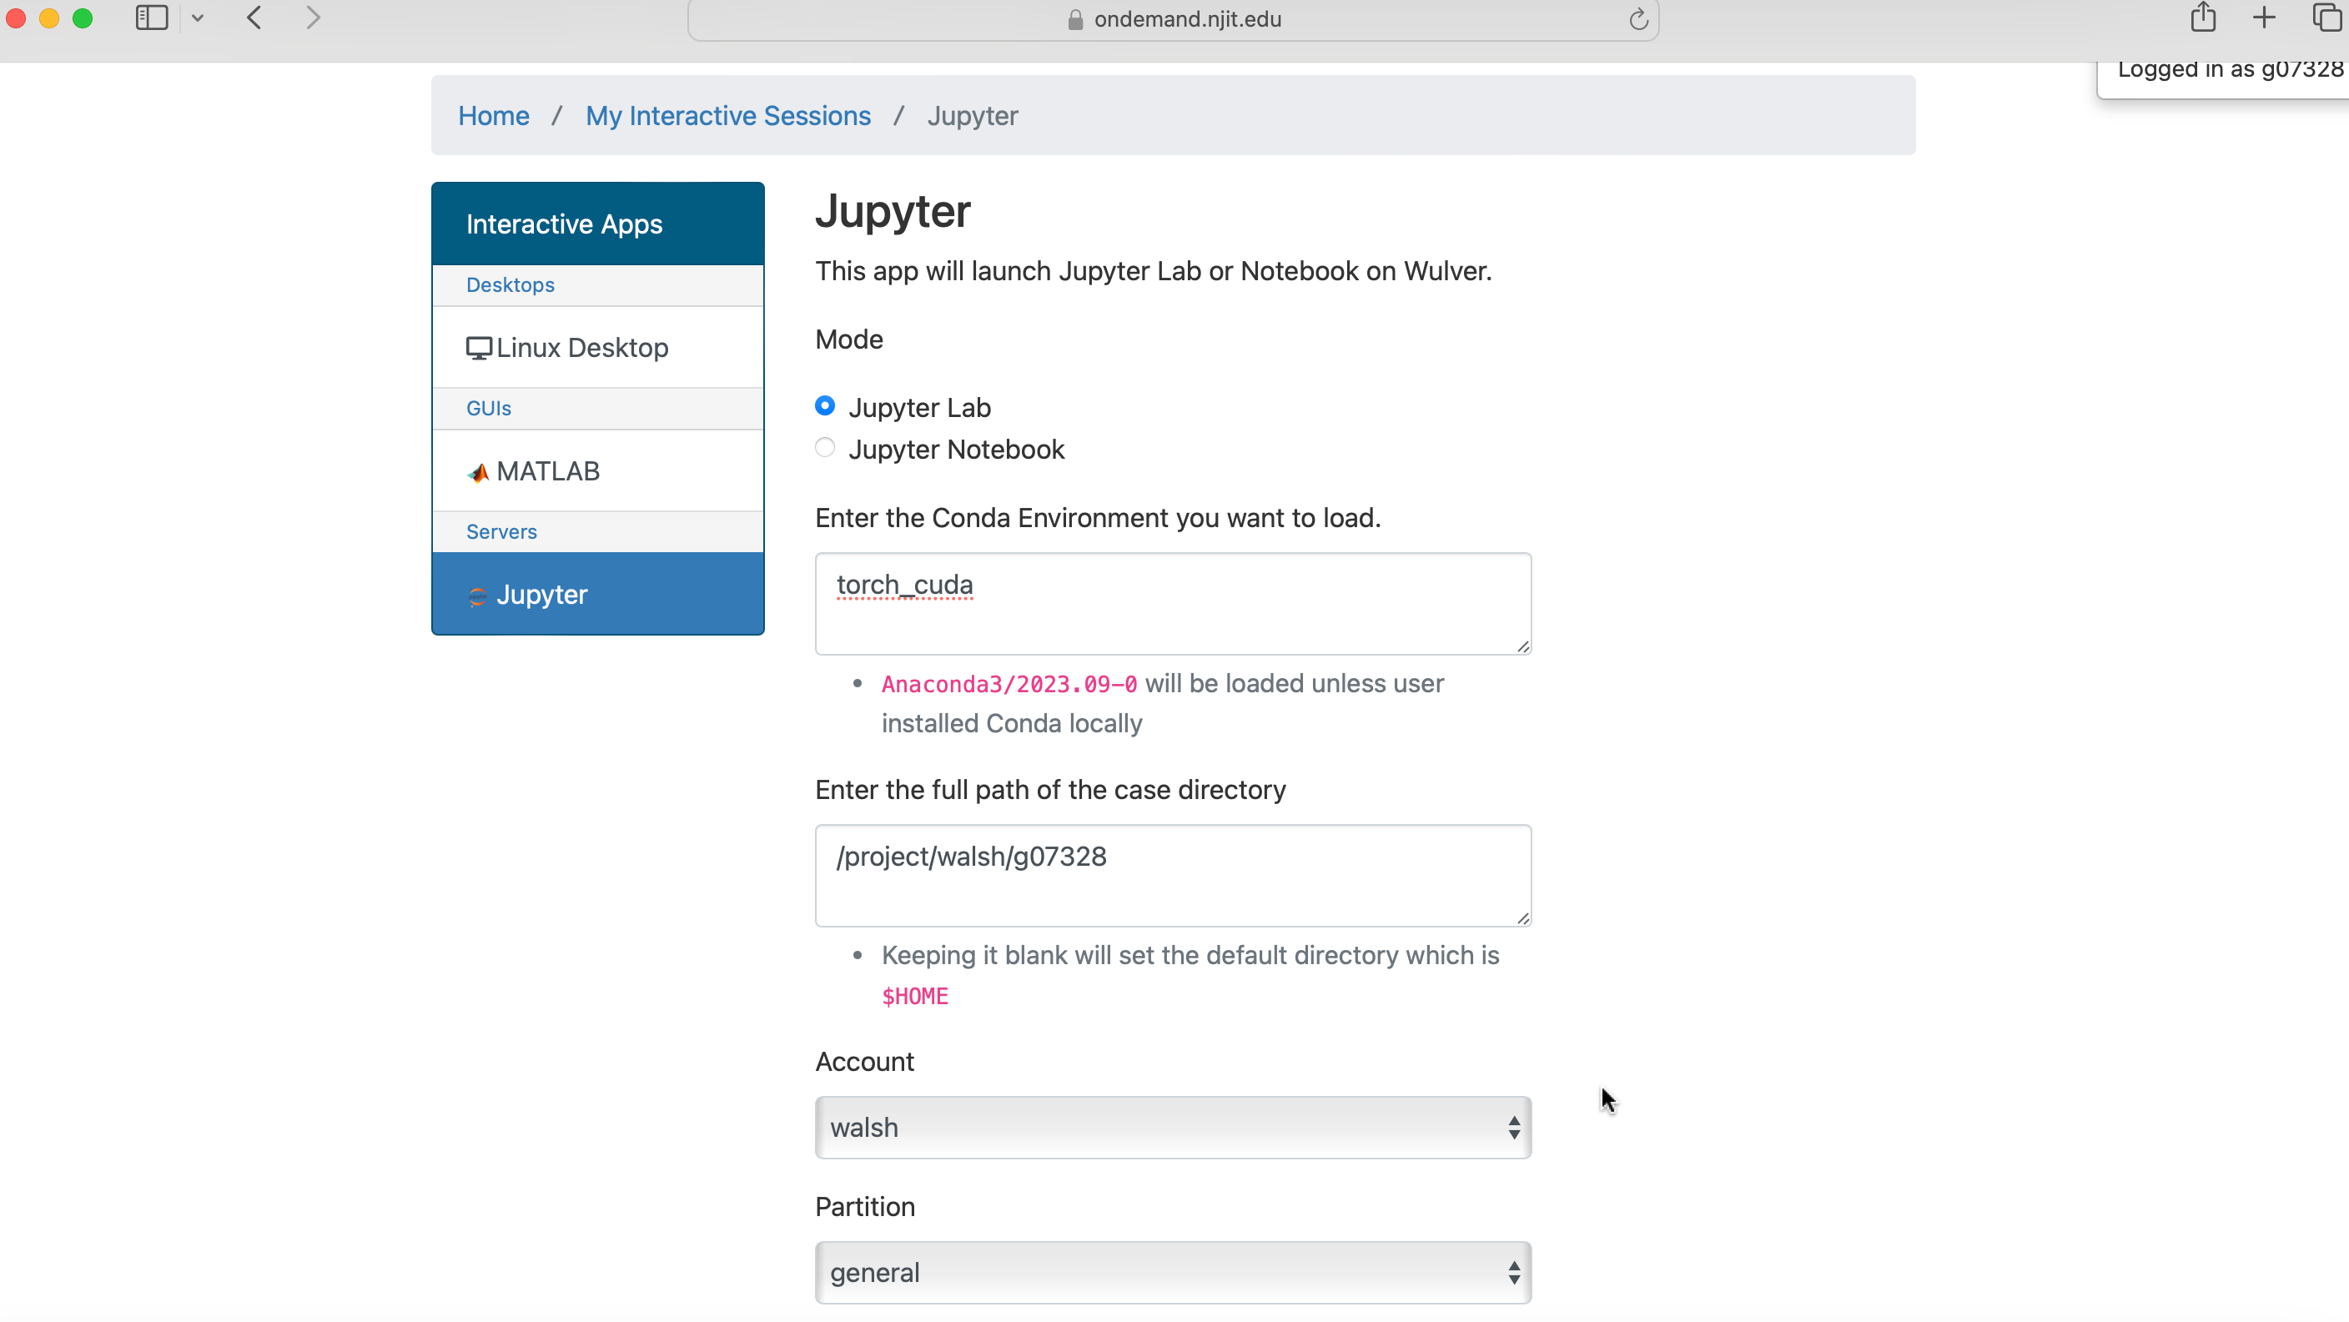Click the back navigation arrow
Image resolution: width=2349 pixels, height=1322 pixels.
[x=255, y=19]
